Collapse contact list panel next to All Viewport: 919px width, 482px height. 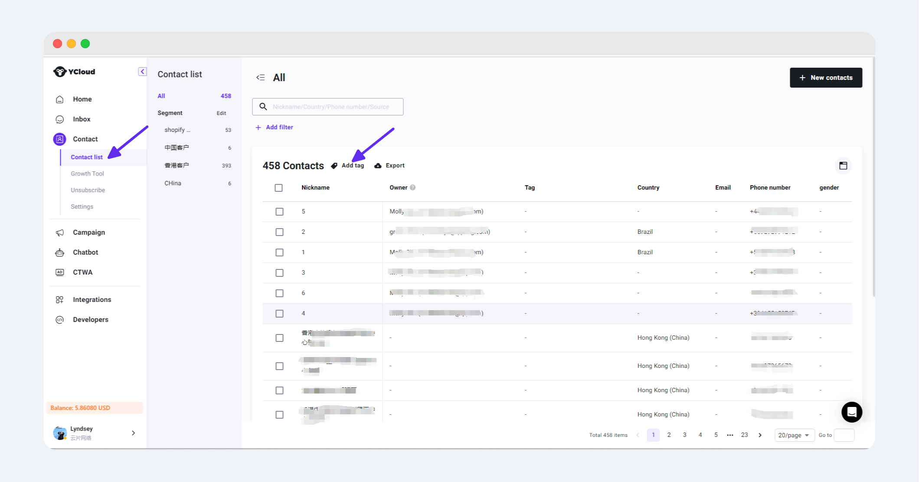click(260, 78)
